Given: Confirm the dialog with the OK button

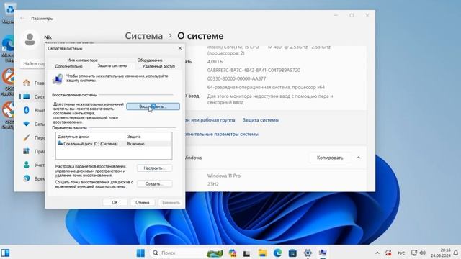Looking at the screenshot, I should 115,202.
